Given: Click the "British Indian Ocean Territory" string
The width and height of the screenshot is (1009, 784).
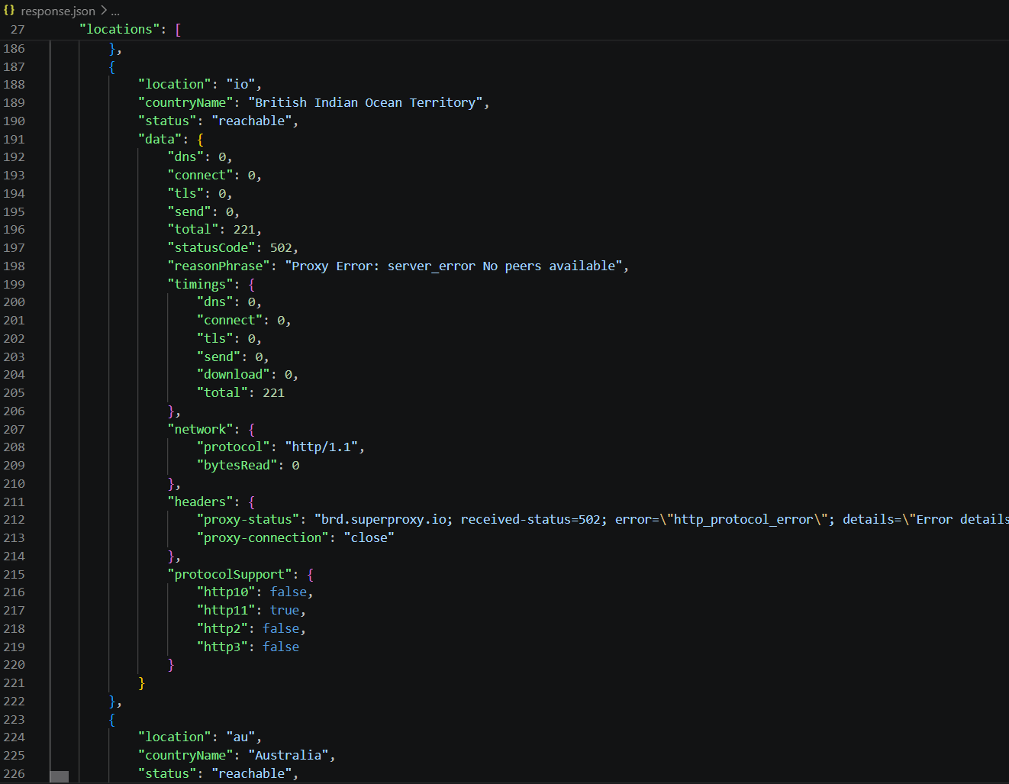Looking at the screenshot, I should [366, 103].
